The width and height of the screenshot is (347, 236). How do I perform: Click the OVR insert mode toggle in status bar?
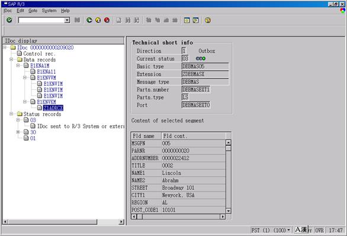tap(319, 230)
